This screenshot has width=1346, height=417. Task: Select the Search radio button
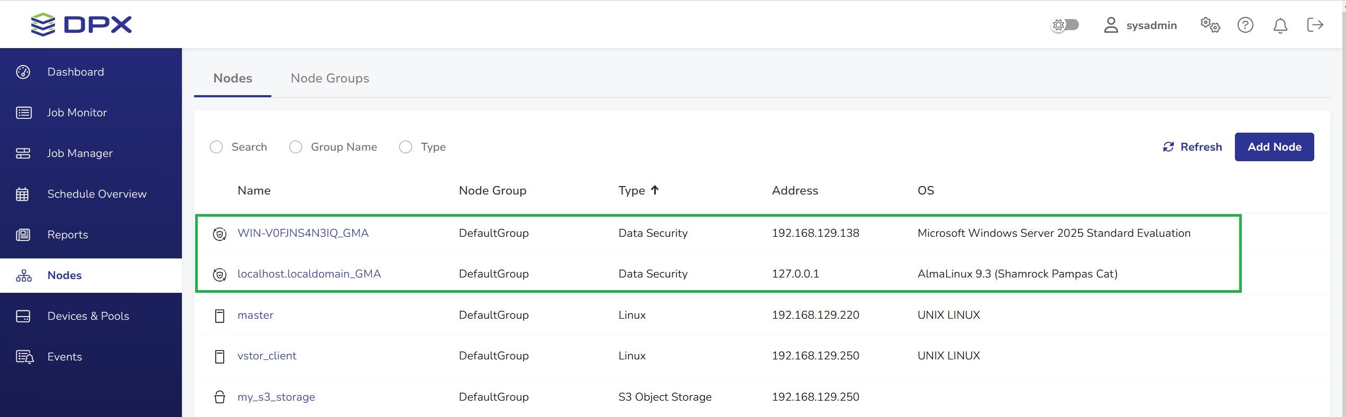216,147
